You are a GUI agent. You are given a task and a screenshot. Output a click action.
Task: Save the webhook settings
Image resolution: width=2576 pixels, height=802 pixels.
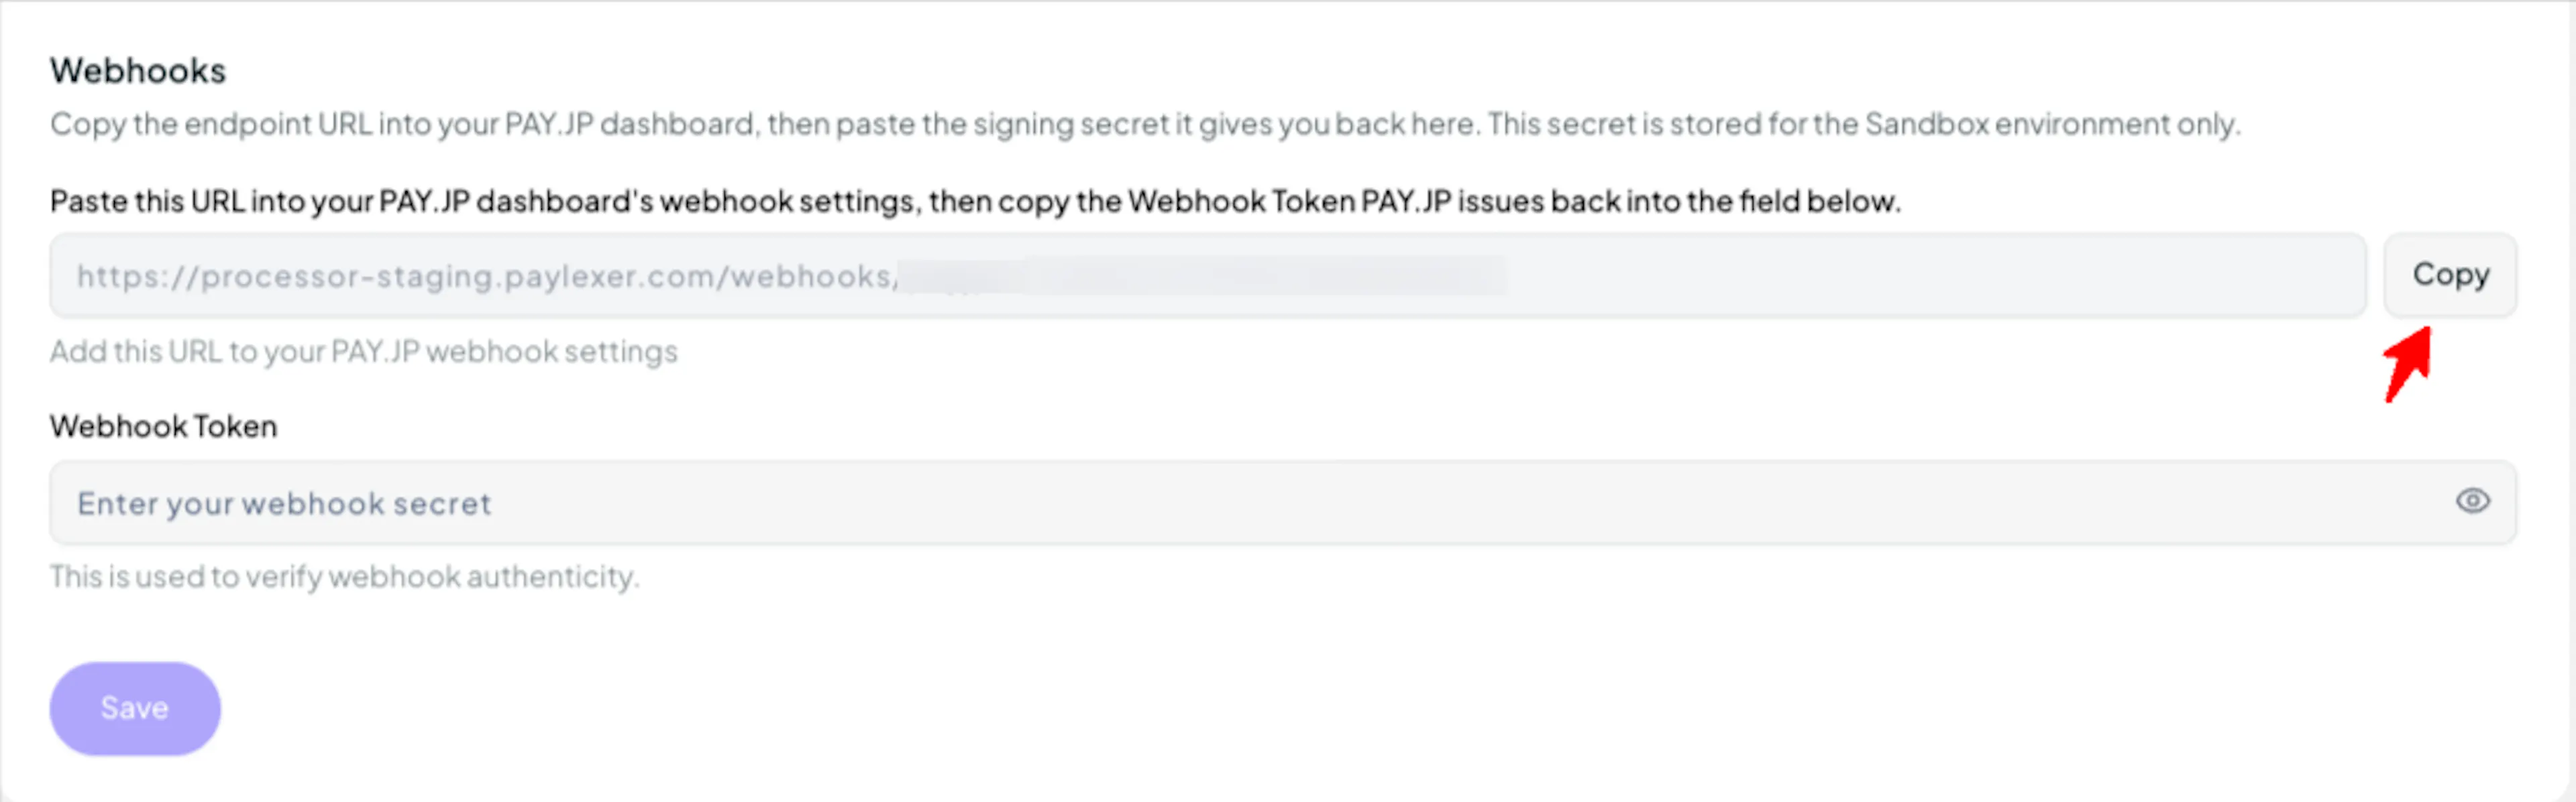(135, 708)
